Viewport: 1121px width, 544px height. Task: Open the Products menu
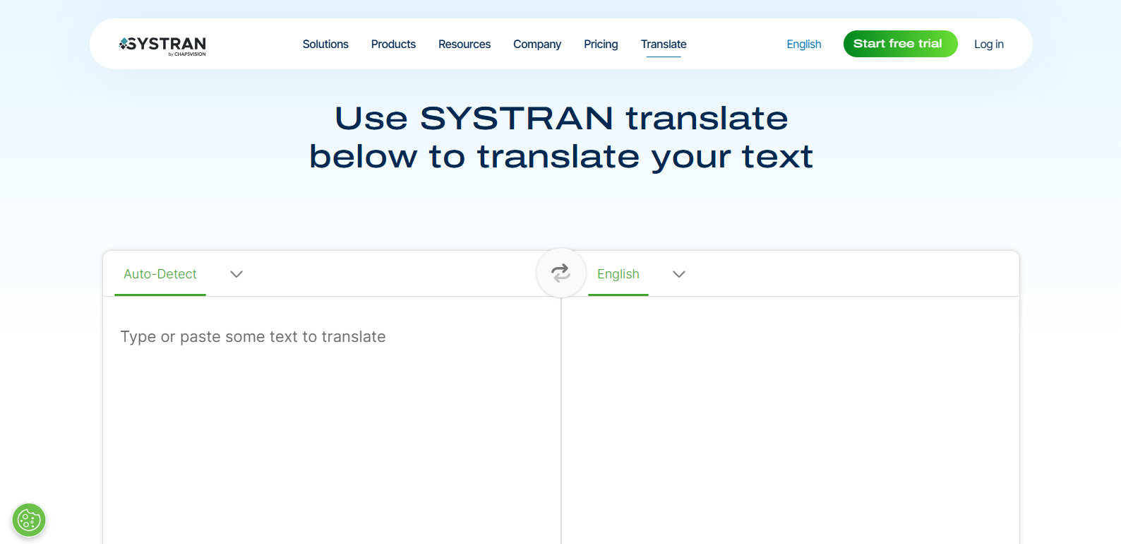click(x=393, y=44)
